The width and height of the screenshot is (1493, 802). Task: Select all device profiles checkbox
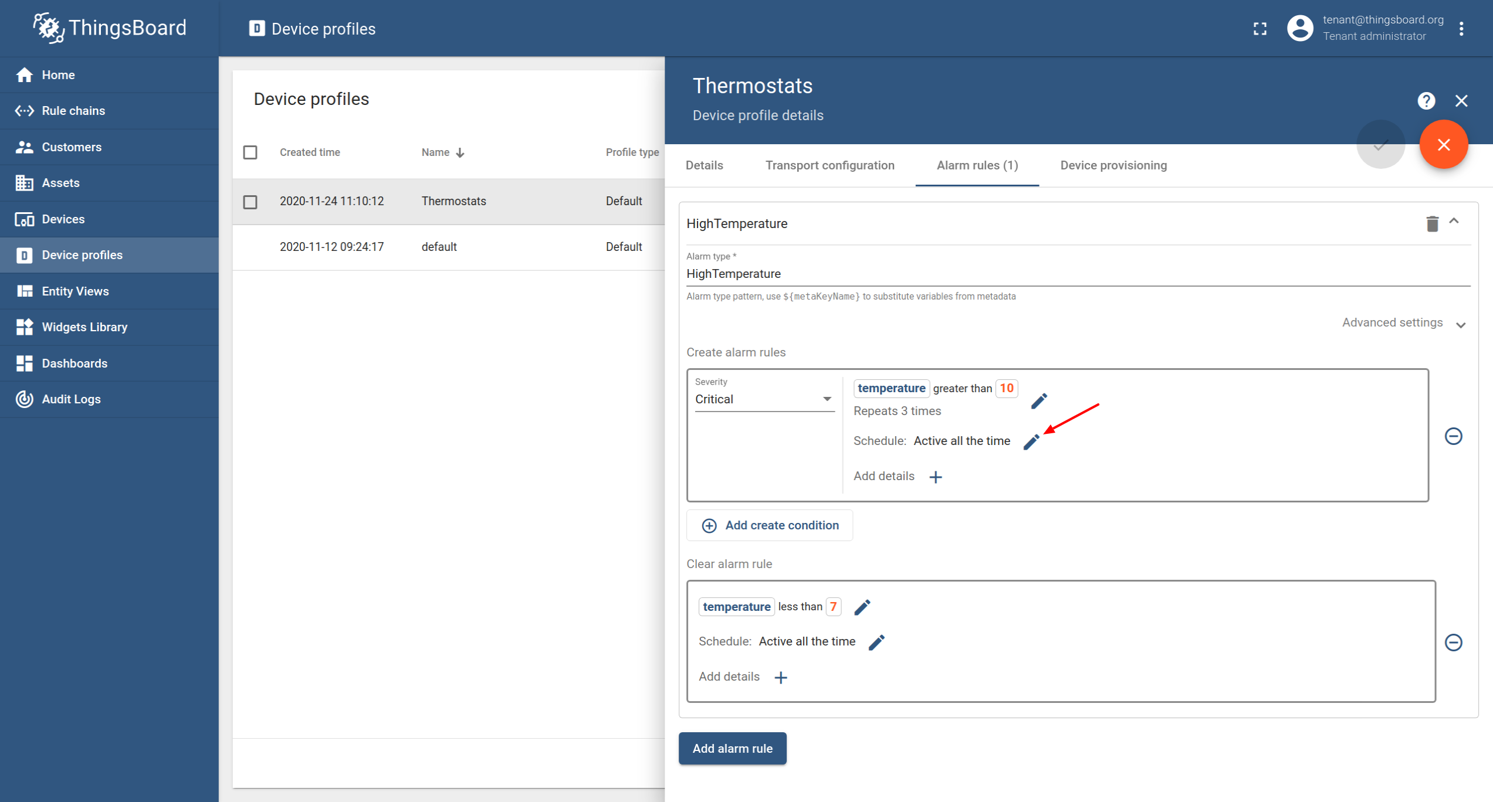(250, 152)
